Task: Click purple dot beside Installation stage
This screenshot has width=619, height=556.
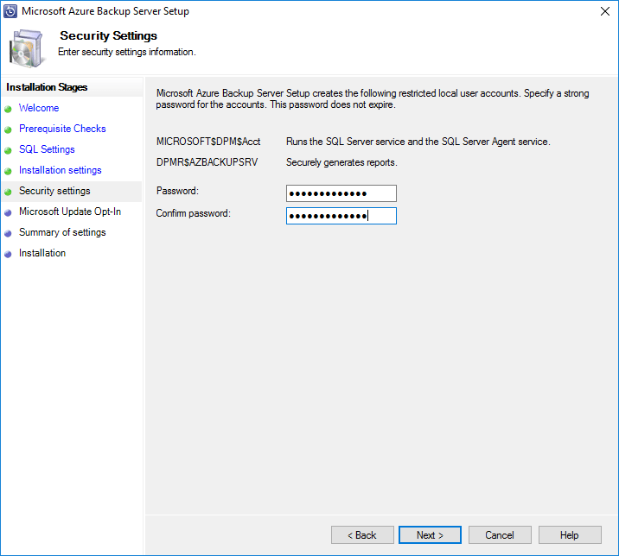Action: [x=8, y=255]
